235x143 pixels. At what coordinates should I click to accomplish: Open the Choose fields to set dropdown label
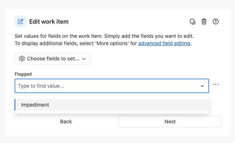53,59
